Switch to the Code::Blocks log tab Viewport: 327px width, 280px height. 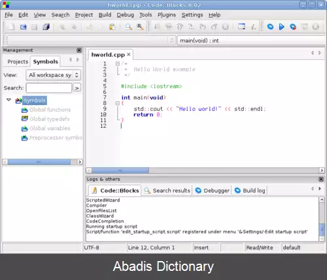pos(116,191)
